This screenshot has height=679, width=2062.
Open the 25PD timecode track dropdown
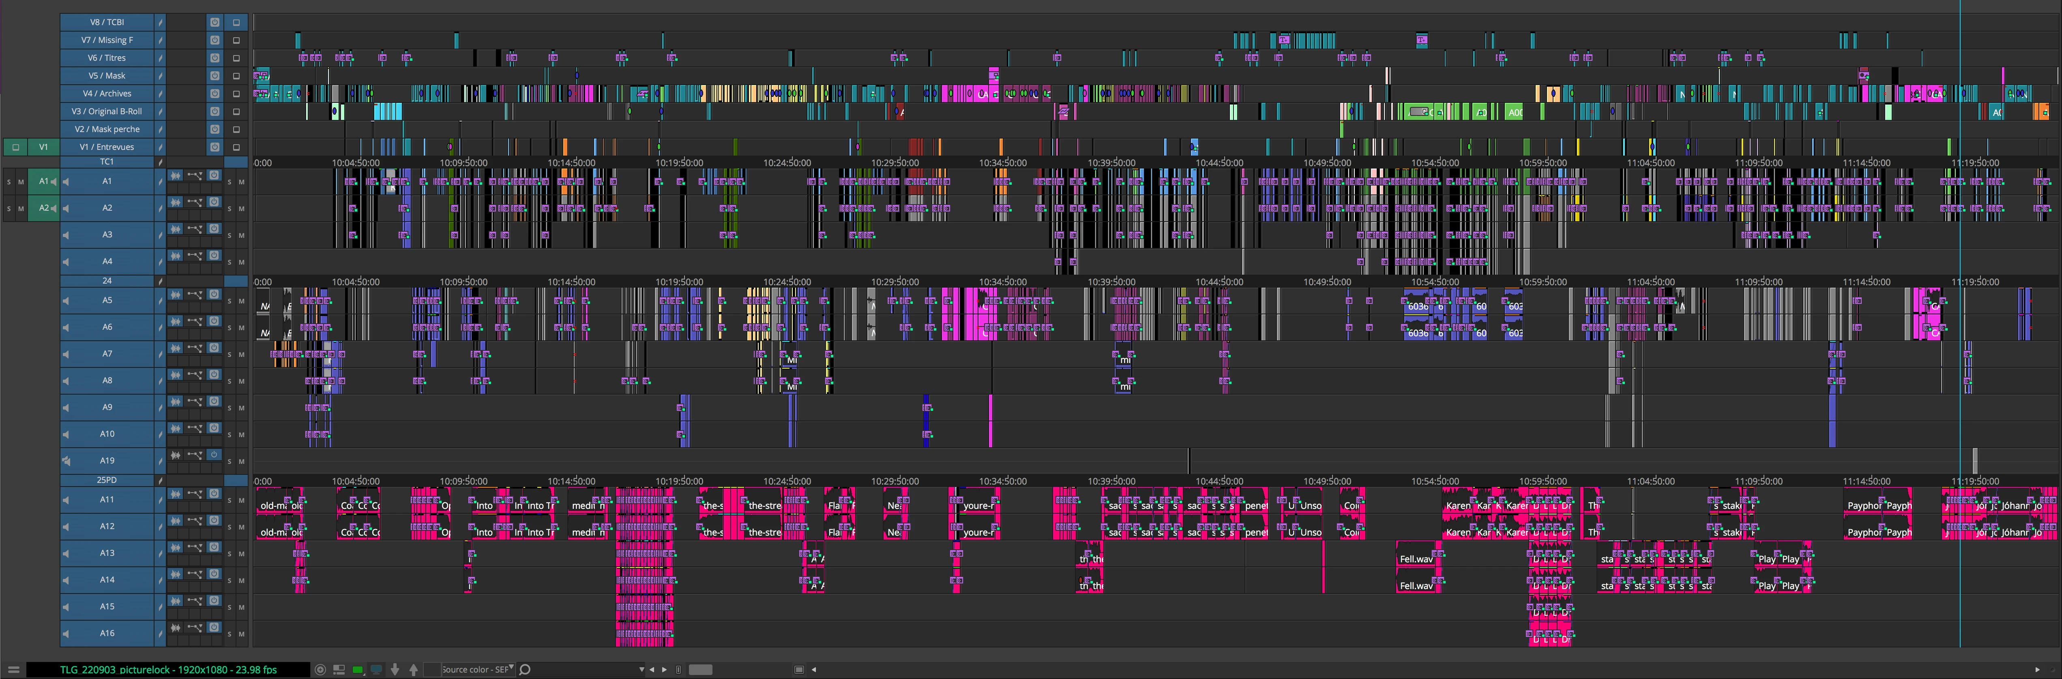coord(159,480)
